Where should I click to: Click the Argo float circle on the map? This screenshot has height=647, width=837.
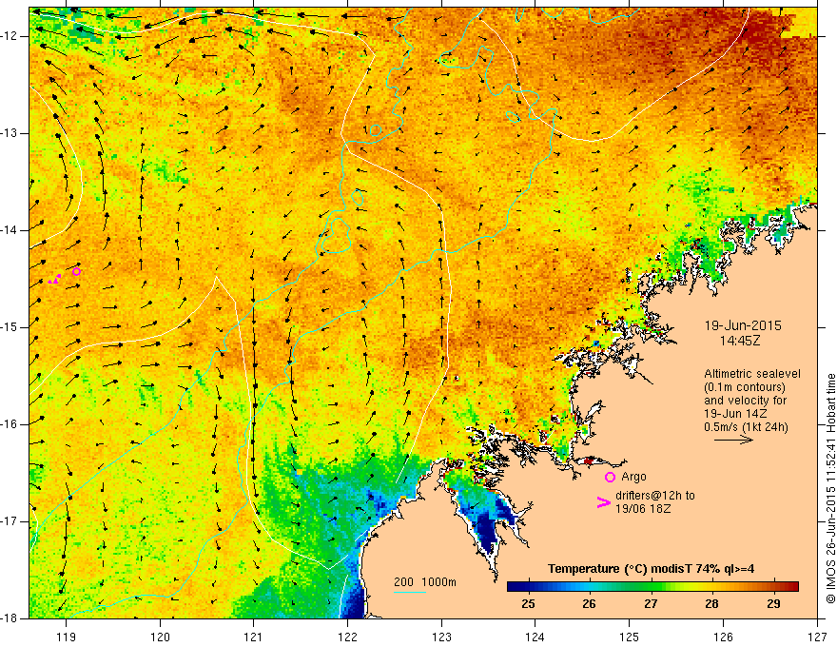pos(76,272)
